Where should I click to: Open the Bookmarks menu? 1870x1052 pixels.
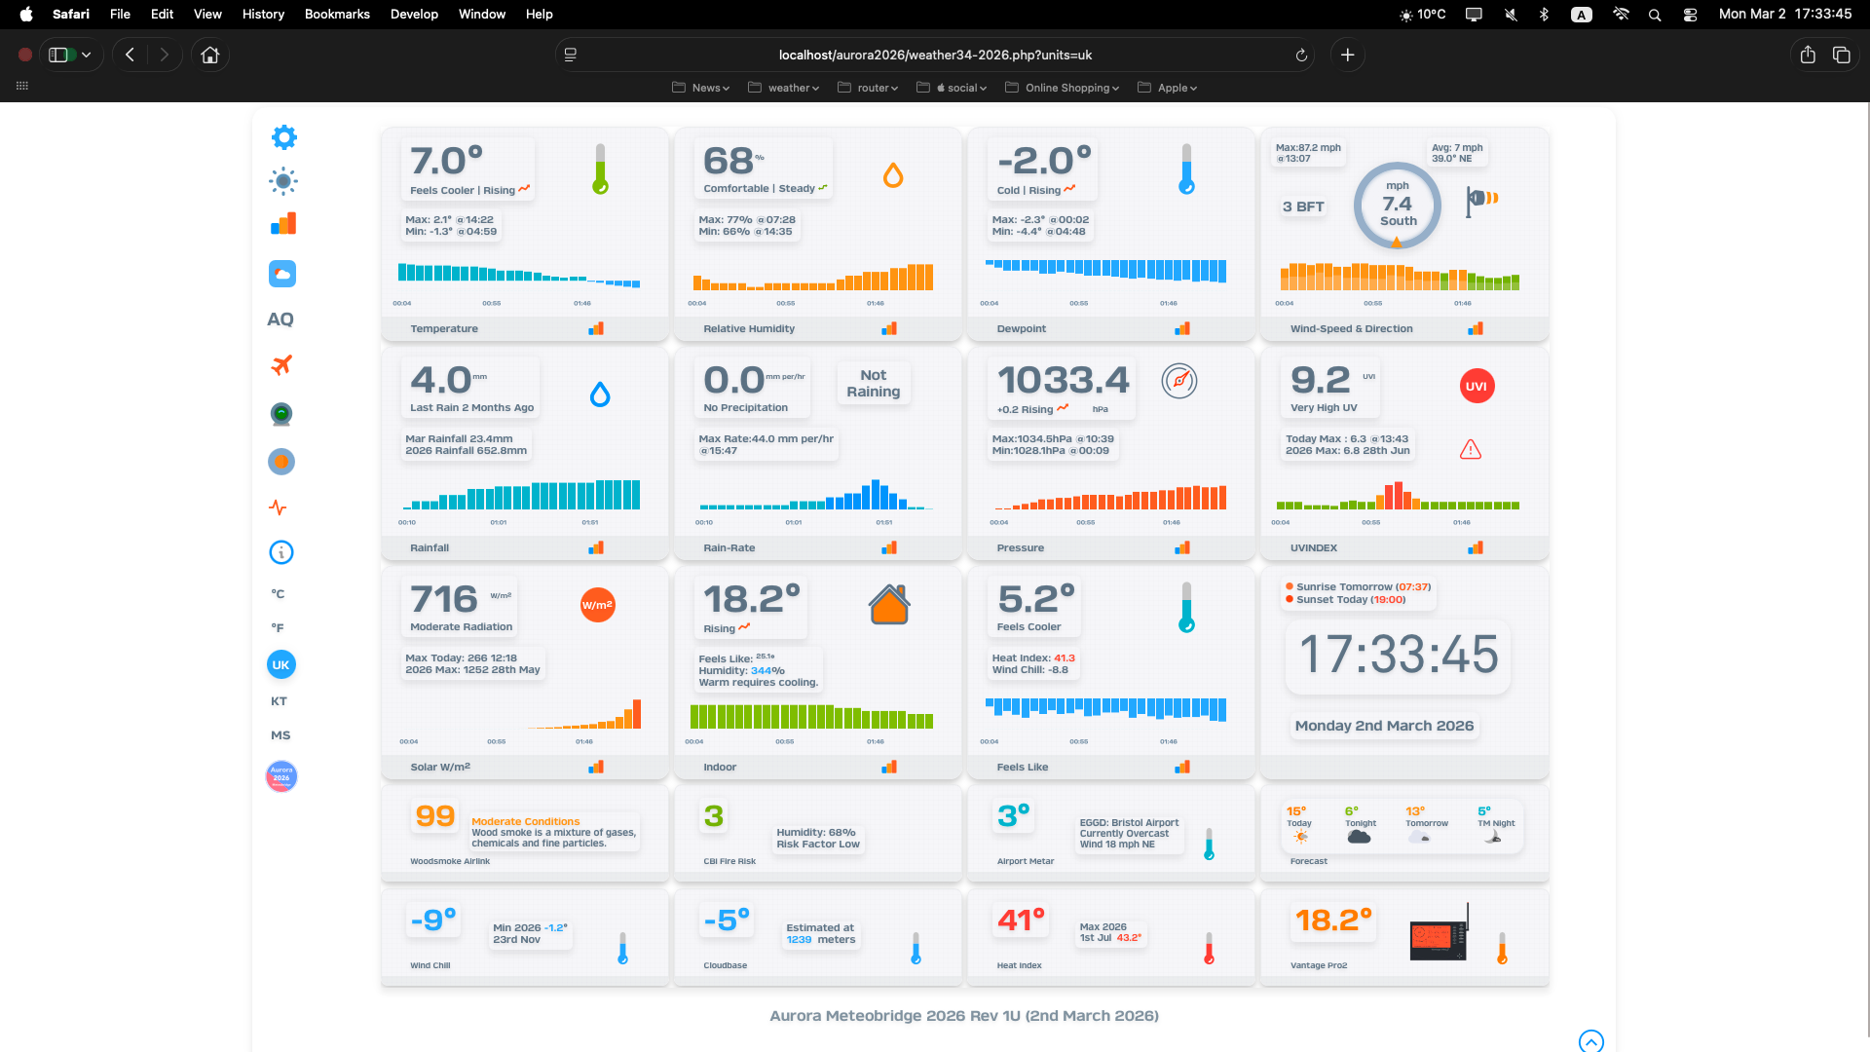[337, 14]
